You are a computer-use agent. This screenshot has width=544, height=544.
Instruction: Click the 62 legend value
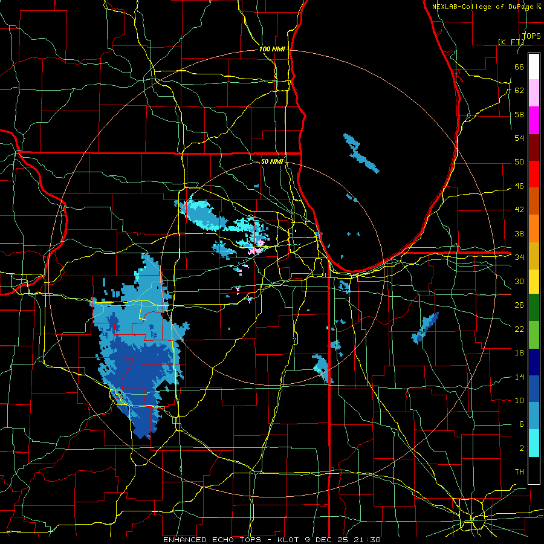(519, 90)
